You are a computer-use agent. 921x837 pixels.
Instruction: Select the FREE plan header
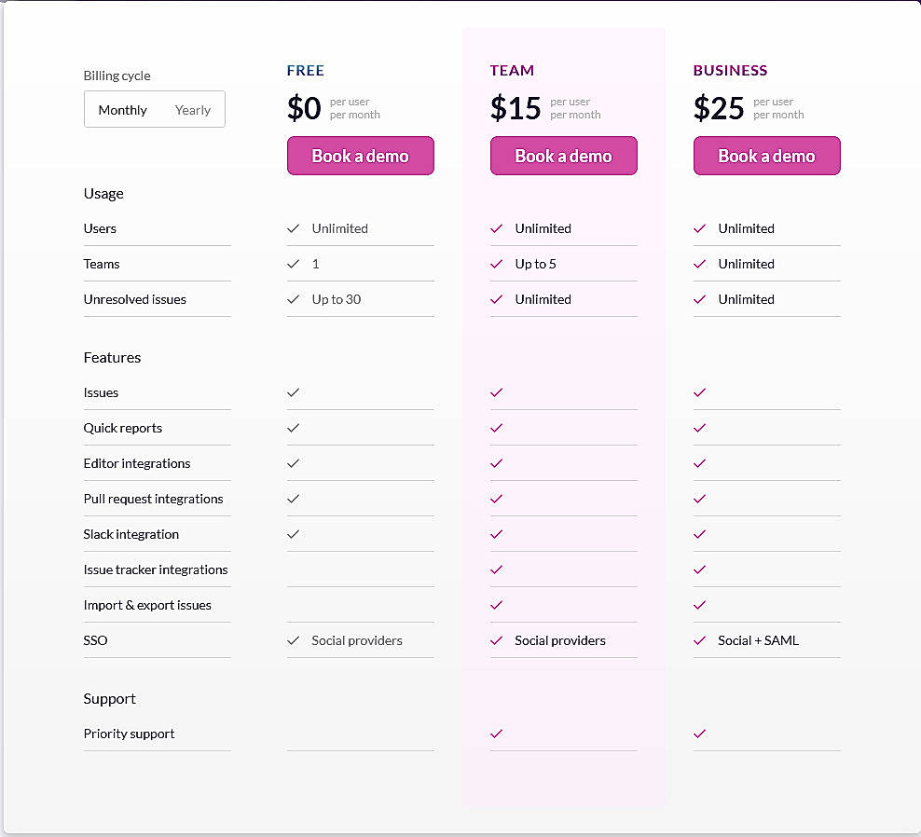(305, 70)
